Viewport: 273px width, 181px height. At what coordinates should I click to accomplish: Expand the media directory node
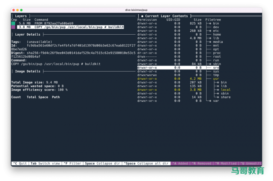tap(210, 42)
